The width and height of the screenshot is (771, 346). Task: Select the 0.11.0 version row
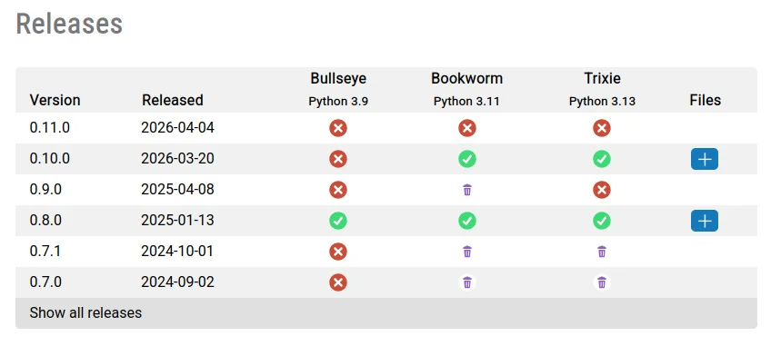[386, 128]
